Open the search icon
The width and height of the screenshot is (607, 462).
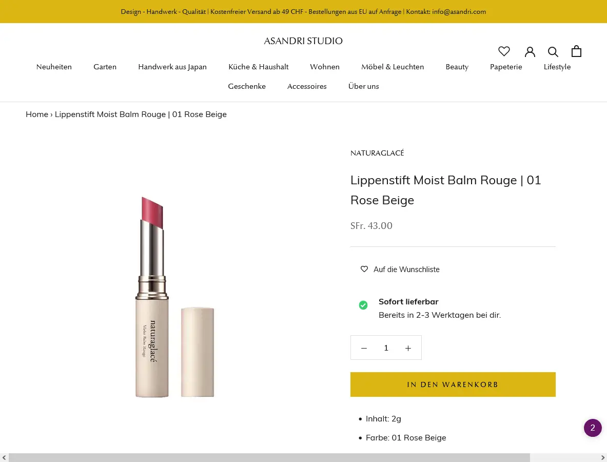coord(553,51)
